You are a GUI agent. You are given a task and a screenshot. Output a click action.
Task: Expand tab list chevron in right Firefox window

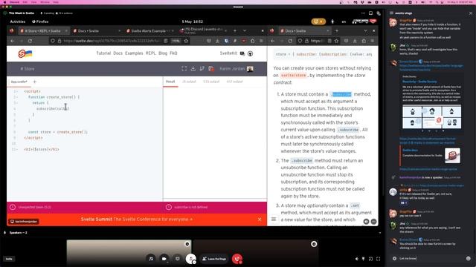pos(365,31)
